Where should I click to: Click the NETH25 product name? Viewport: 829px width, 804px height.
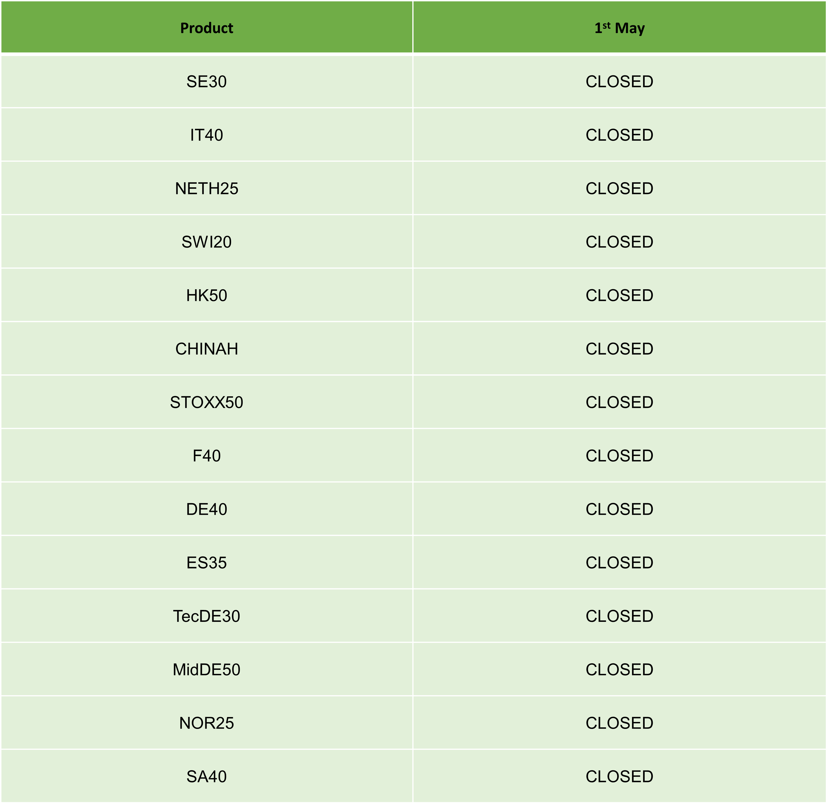coord(206,189)
